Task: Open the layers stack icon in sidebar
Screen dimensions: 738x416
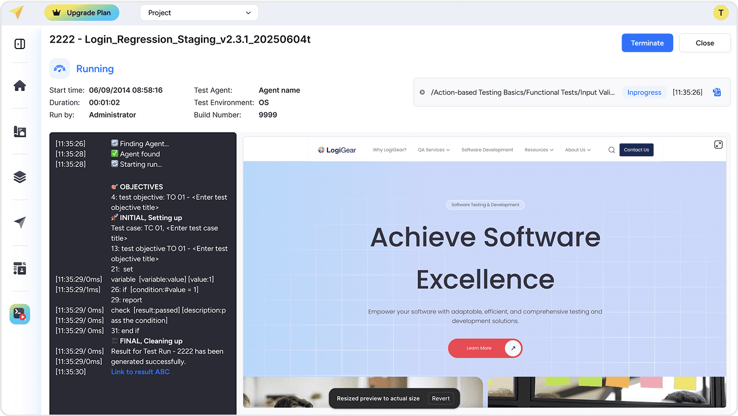Action: pos(19,177)
